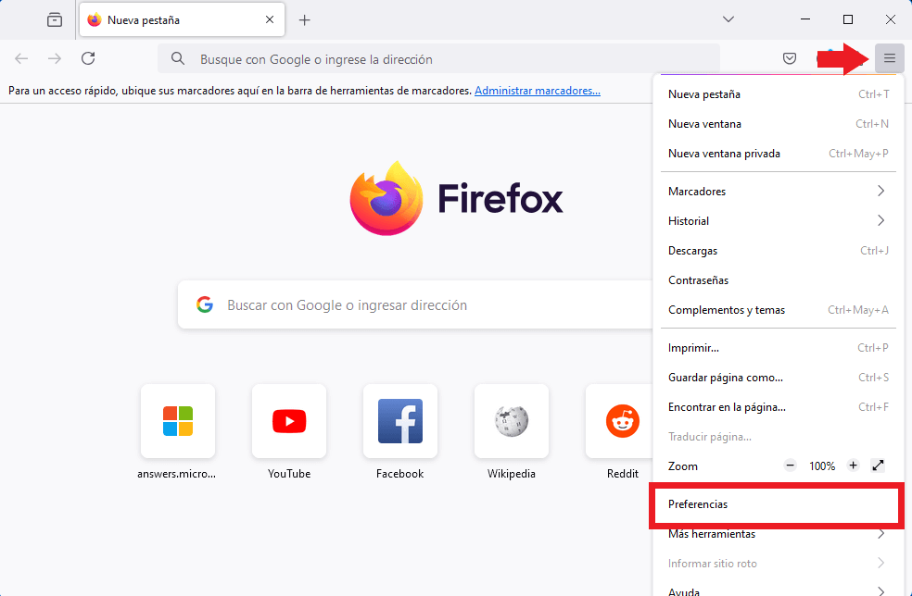
Task: Zoom in with the plus button
Action: (853, 466)
